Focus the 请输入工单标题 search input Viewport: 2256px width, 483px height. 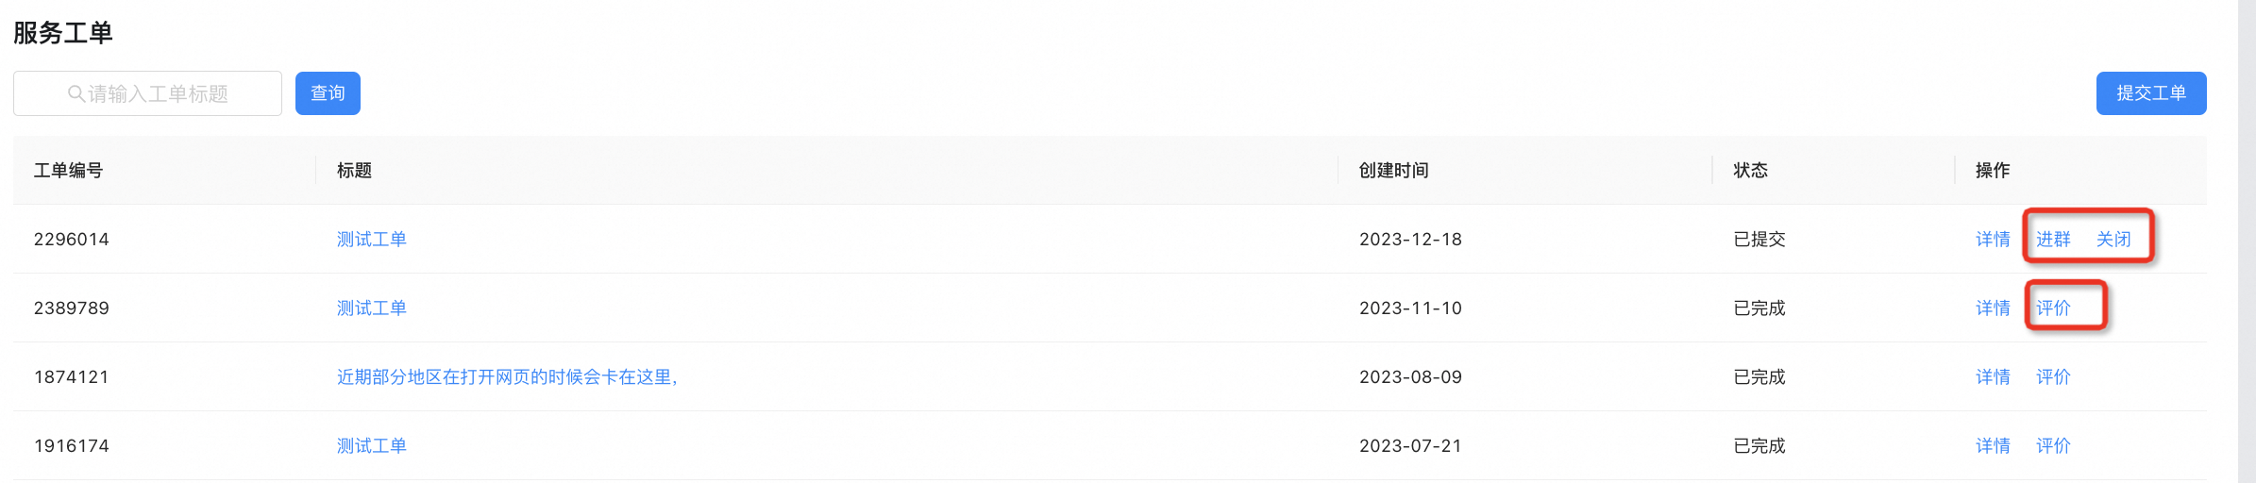pyautogui.click(x=147, y=93)
